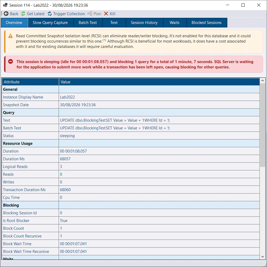The height and width of the screenshot is (267, 267).
Task: Select the Block Wait Time Recursive value
Action: (x=73, y=252)
